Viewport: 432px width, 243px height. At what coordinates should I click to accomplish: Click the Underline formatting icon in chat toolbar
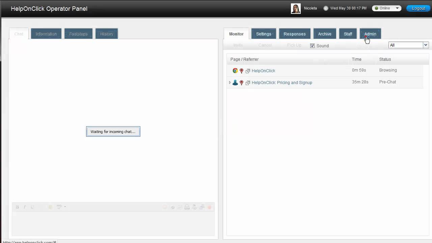(x=32, y=207)
